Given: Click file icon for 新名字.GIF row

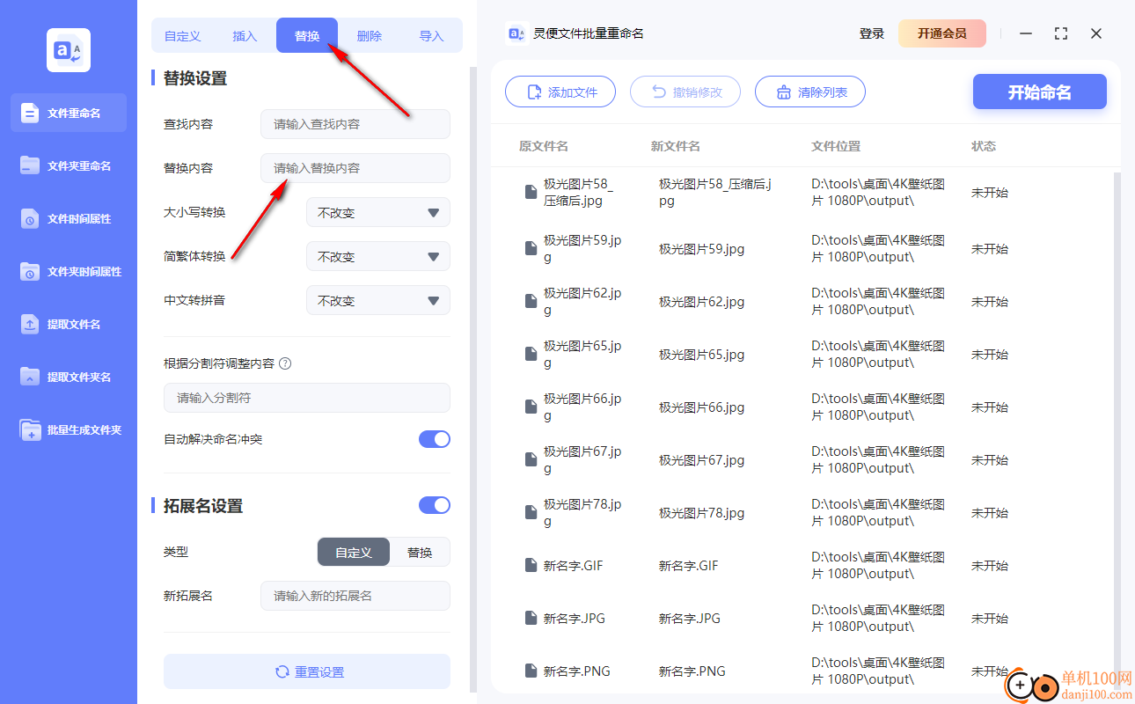Looking at the screenshot, I should click(531, 565).
